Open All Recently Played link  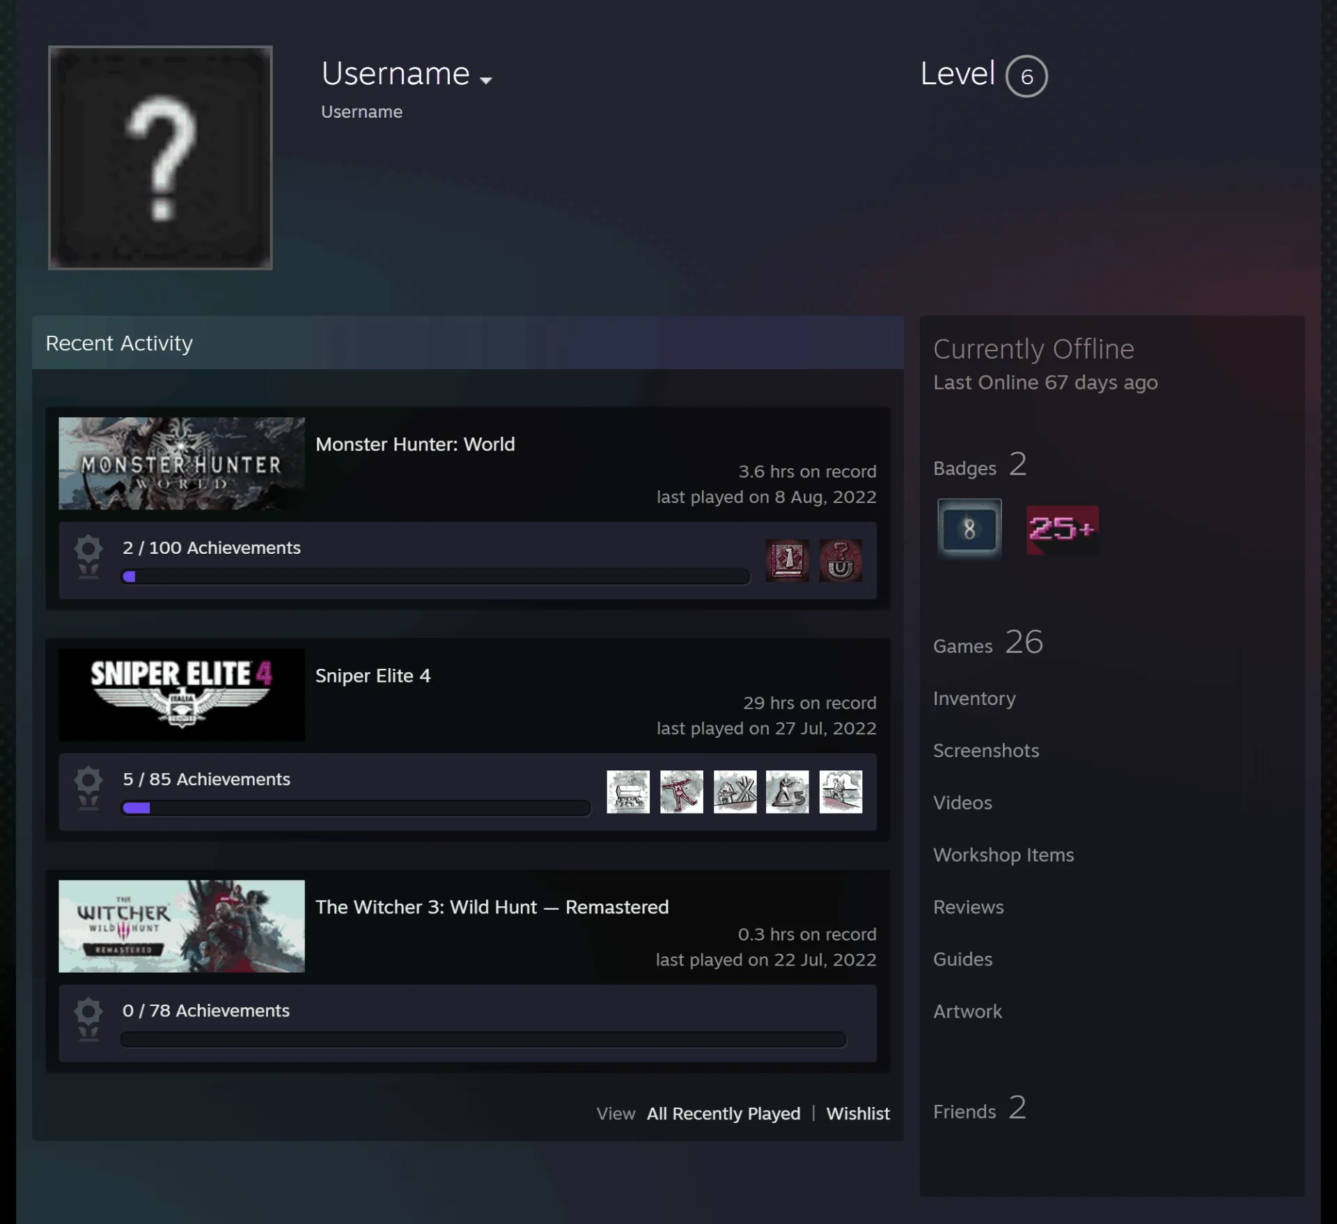[724, 1114]
